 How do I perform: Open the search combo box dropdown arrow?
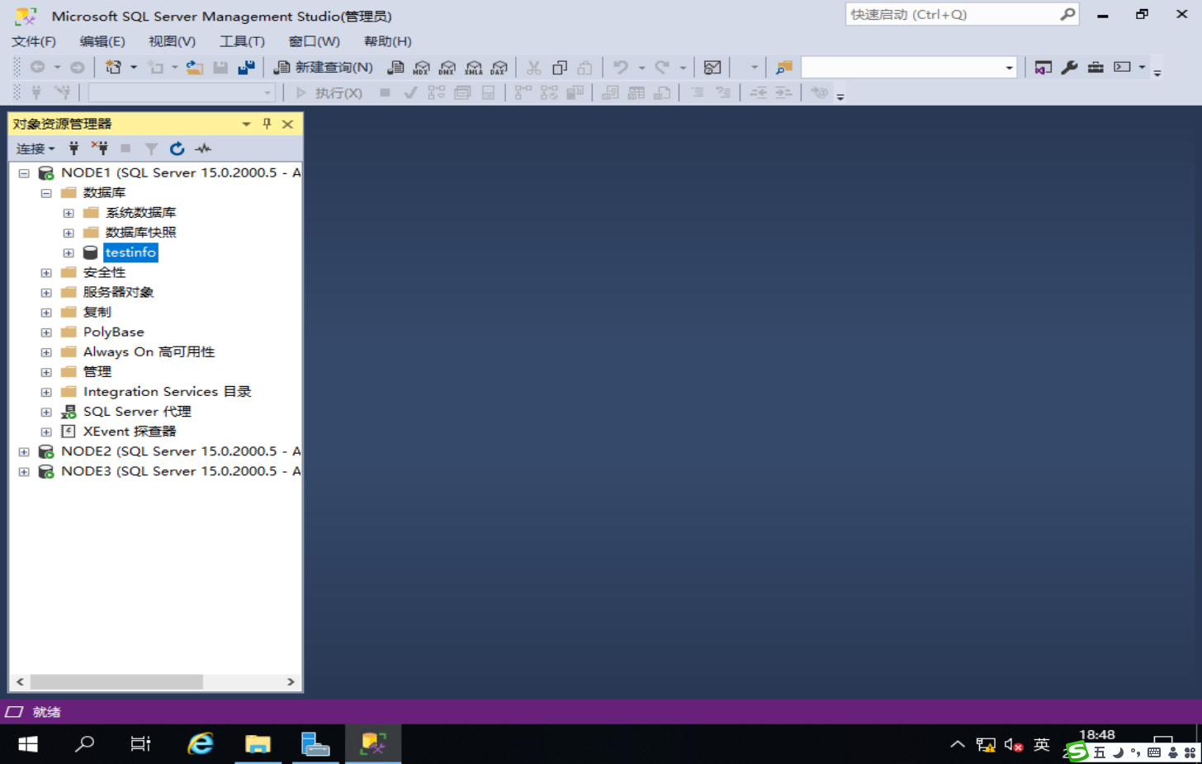pyautogui.click(x=1009, y=68)
